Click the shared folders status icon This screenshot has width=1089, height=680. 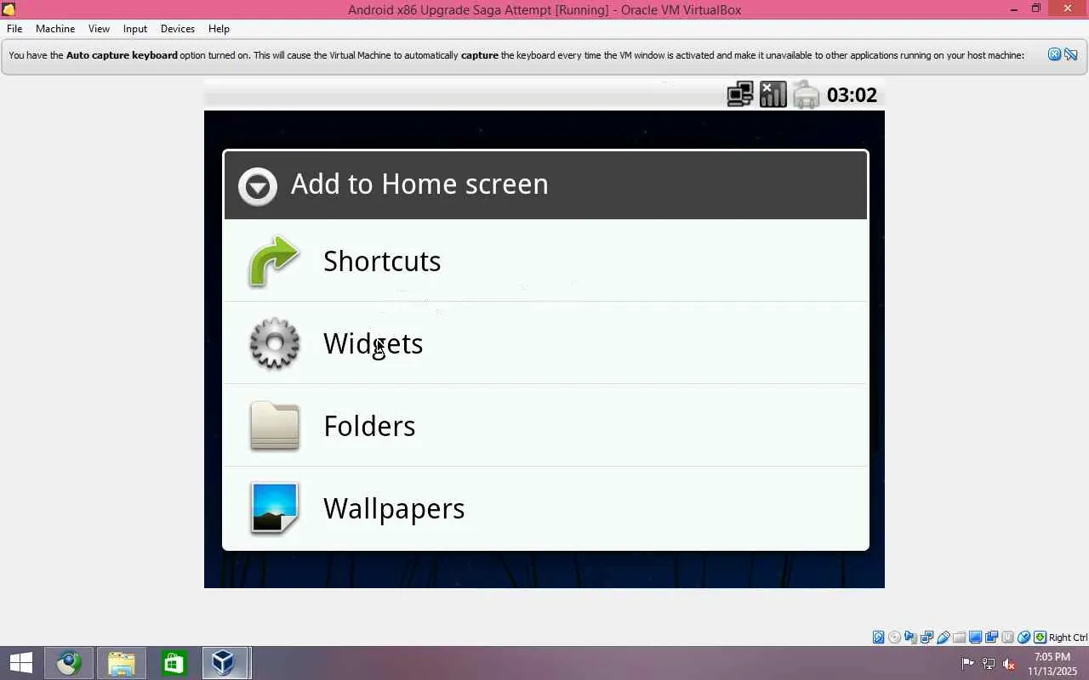coord(959,637)
